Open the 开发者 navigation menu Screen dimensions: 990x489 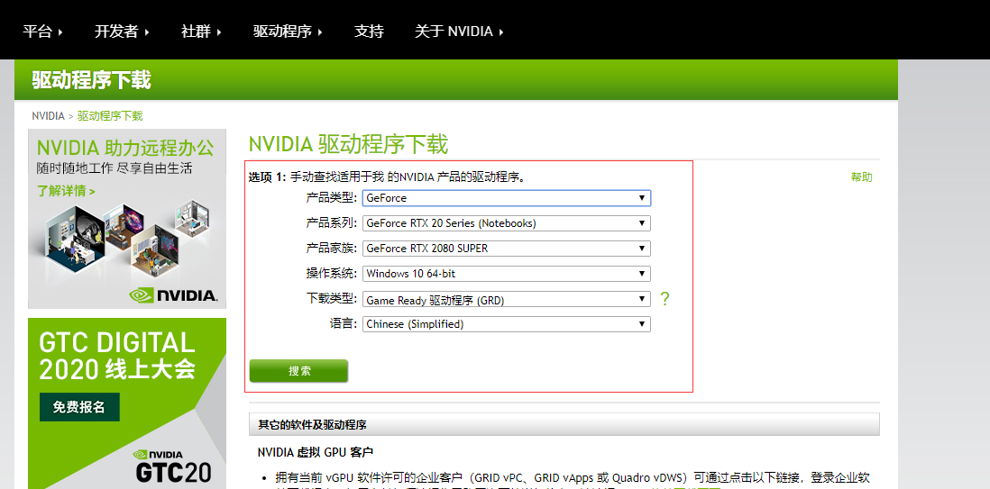tap(121, 32)
